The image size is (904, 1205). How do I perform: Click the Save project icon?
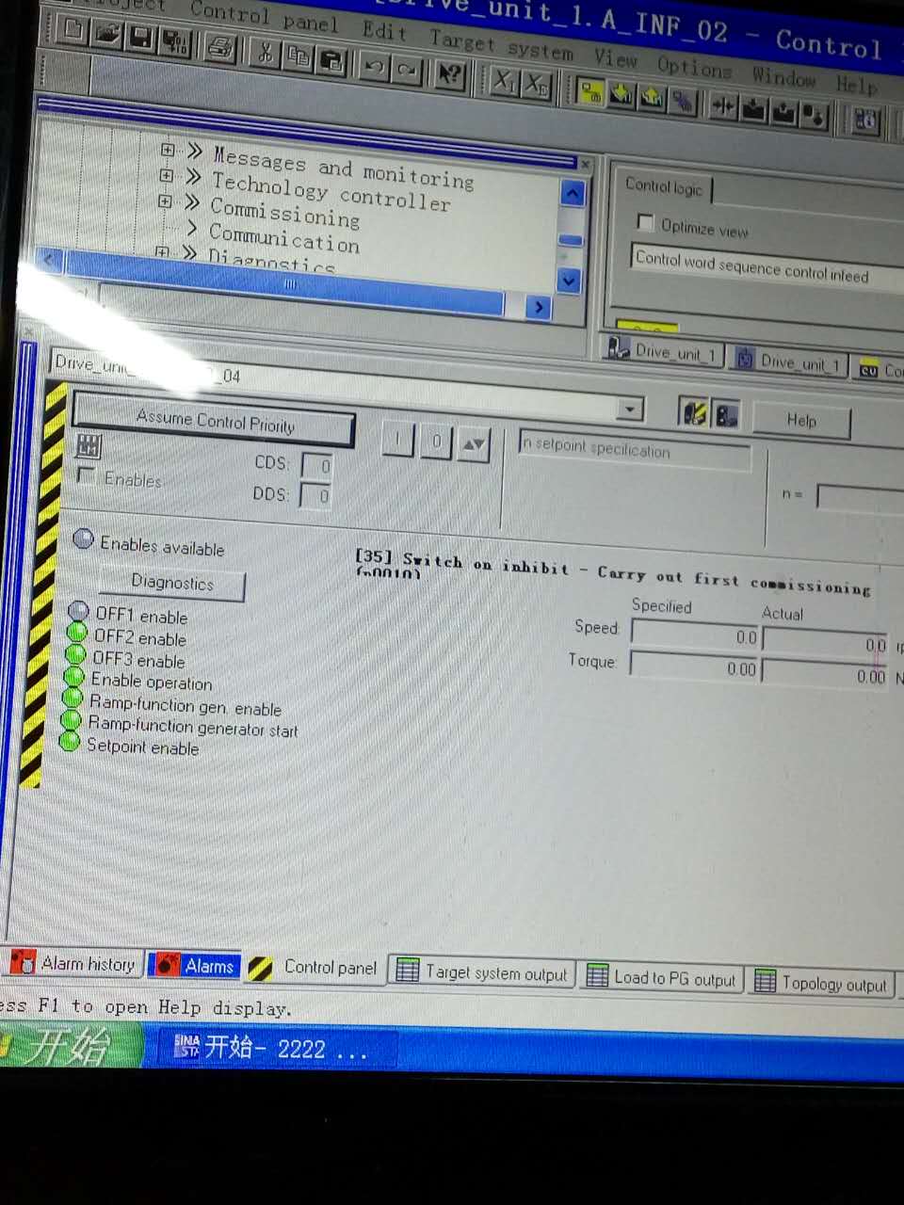tap(141, 38)
